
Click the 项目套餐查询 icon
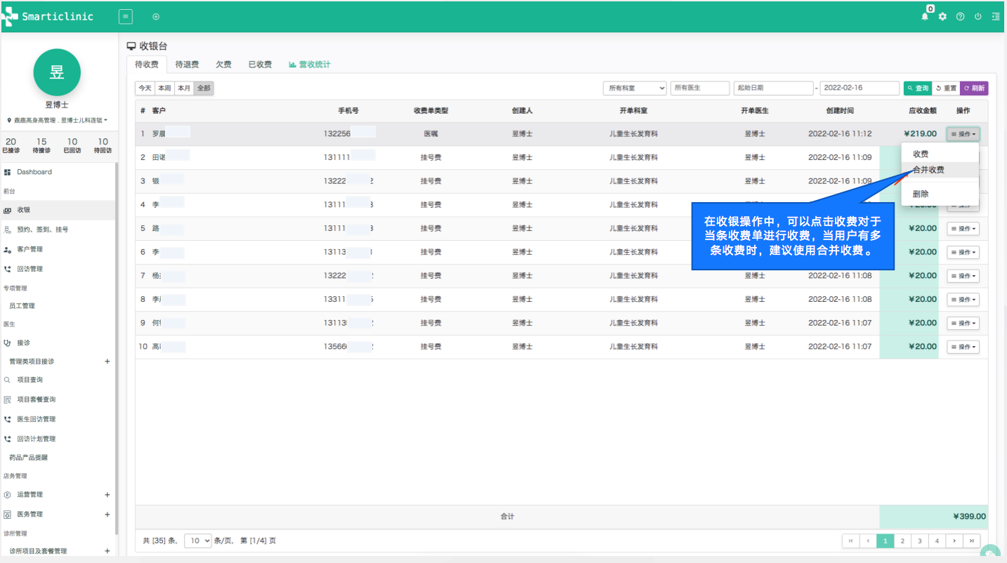click(7, 399)
